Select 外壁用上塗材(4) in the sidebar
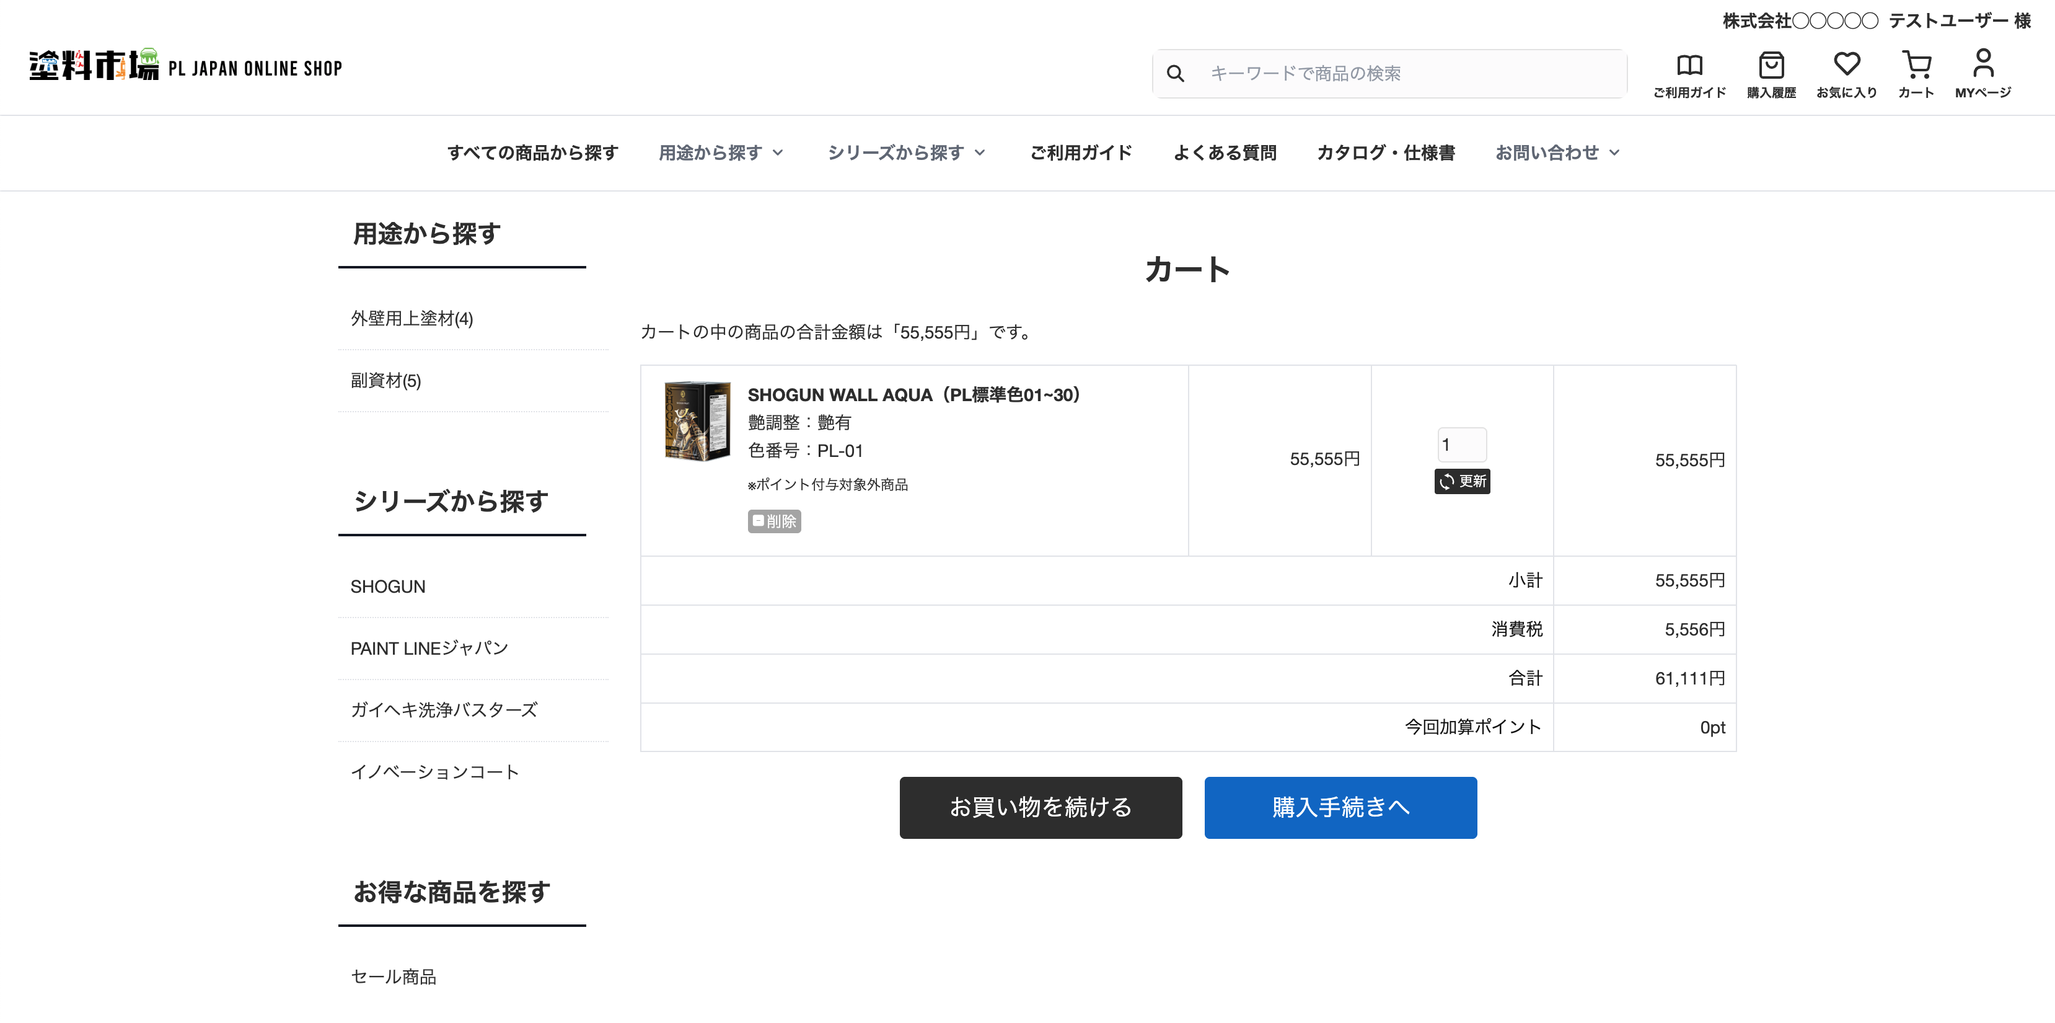This screenshot has width=2055, height=1023. [411, 319]
